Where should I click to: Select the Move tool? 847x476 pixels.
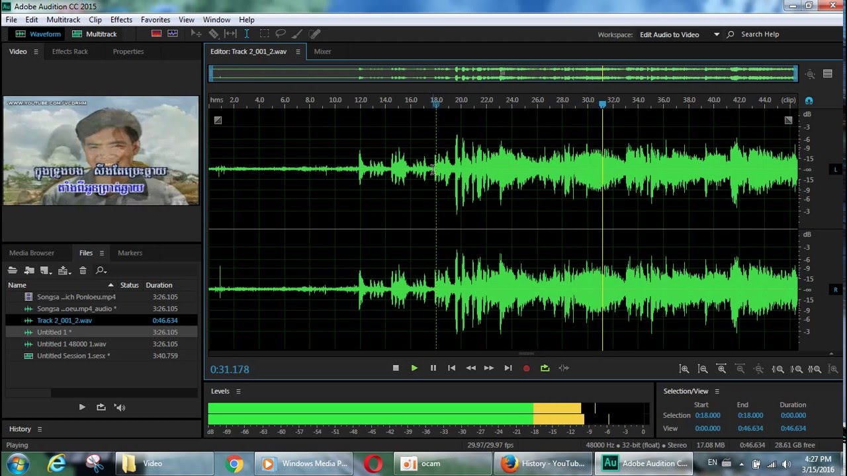196,34
